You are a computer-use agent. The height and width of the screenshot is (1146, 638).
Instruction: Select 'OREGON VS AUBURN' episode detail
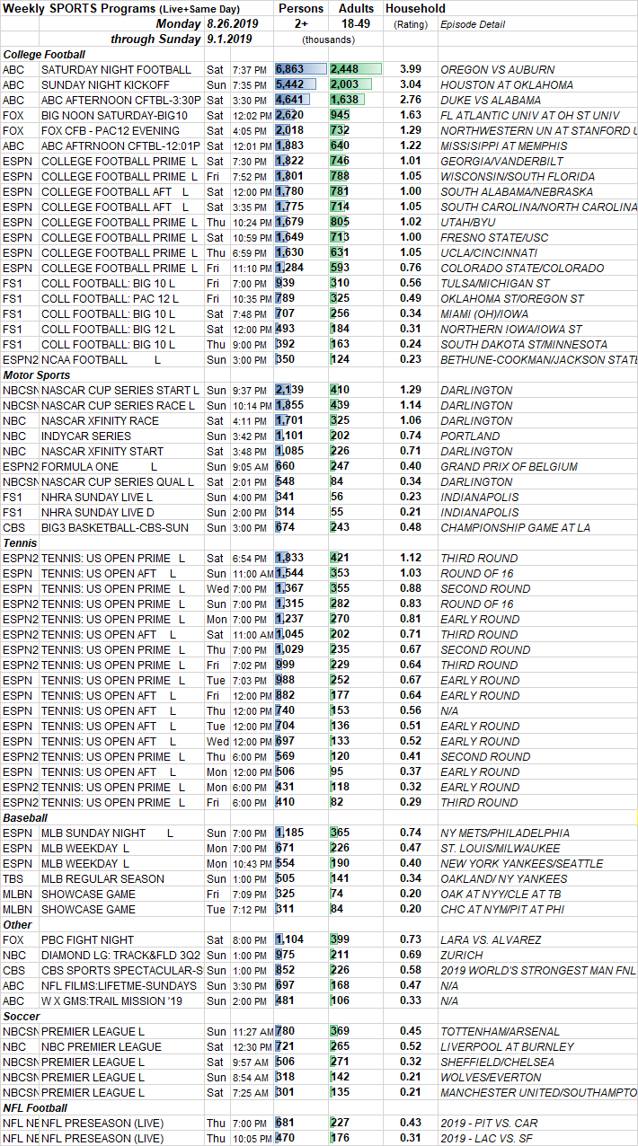(x=497, y=69)
